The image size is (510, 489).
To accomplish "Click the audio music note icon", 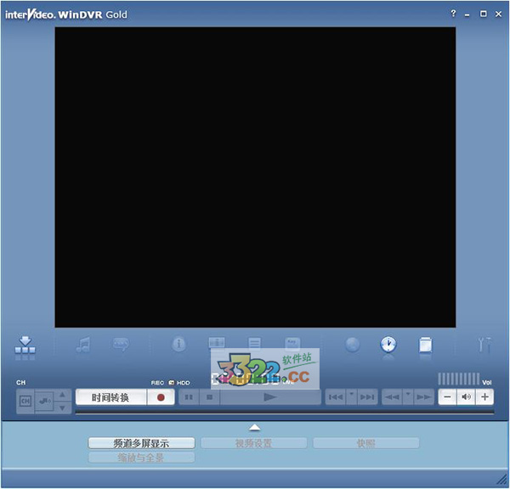I will coord(83,345).
